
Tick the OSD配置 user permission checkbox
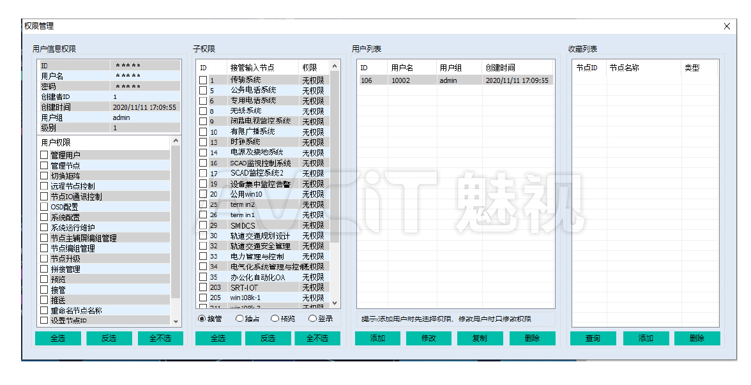pyautogui.click(x=44, y=207)
